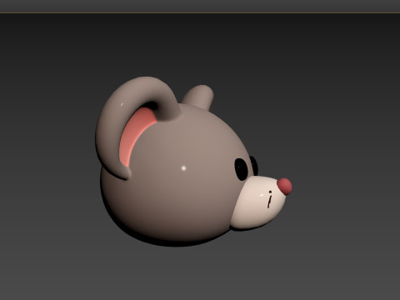Select the red nose on the mouse model
The height and width of the screenshot is (300, 400).
285,186
